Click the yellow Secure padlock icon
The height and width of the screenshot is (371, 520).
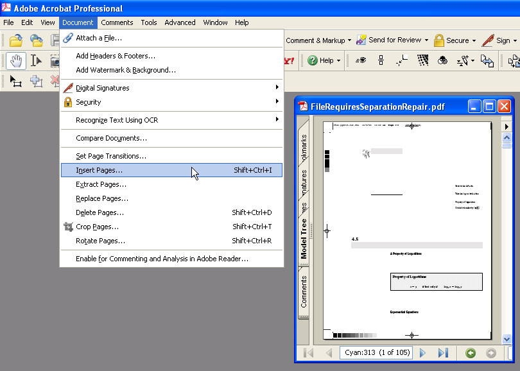(x=438, y=40)
